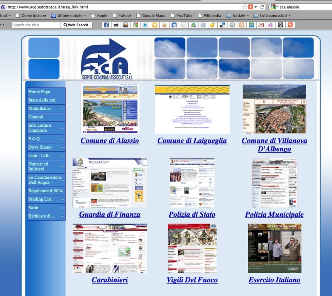The height and width of the screenshot is (296, 332).
Task: Click the WordPress icon in toolbar
Action: 281,25
